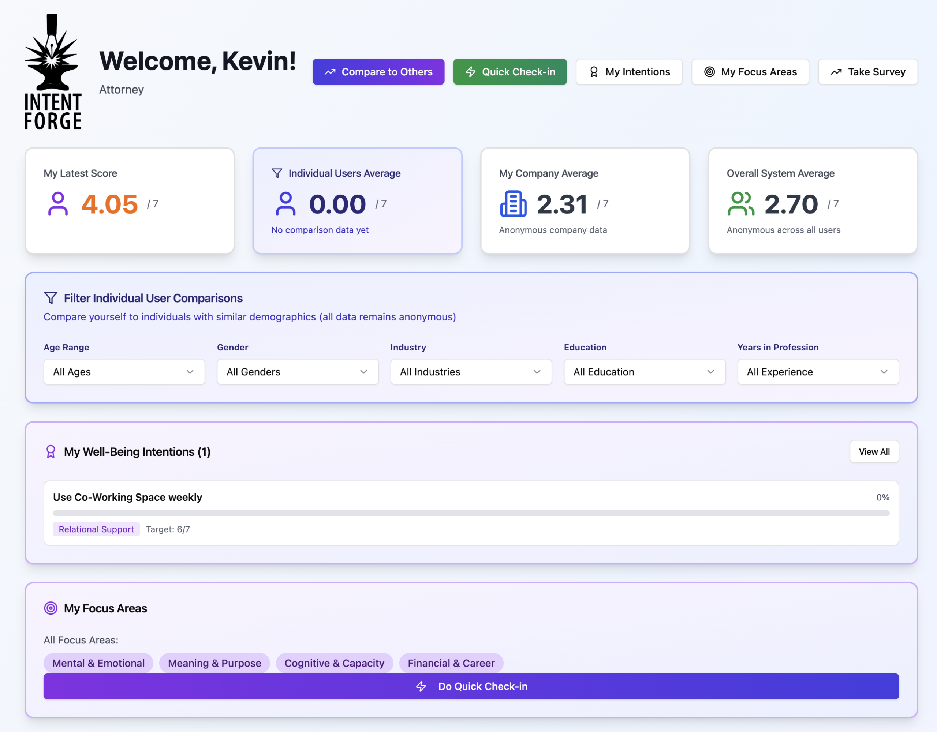This screenshot has width=937, height=732.
Task: Click the ribbon icon beside My Well-Being Intentions
Action: (51, 451)
